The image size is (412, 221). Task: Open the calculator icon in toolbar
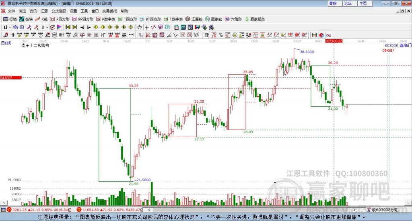point(183,27)
